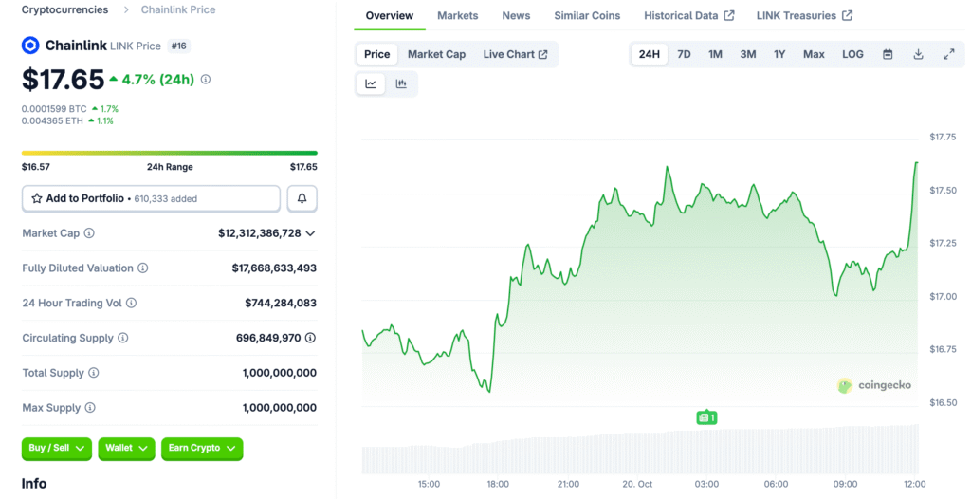Switch to line chart view icon
Screen dimensions: 971x499
(371, 83)
